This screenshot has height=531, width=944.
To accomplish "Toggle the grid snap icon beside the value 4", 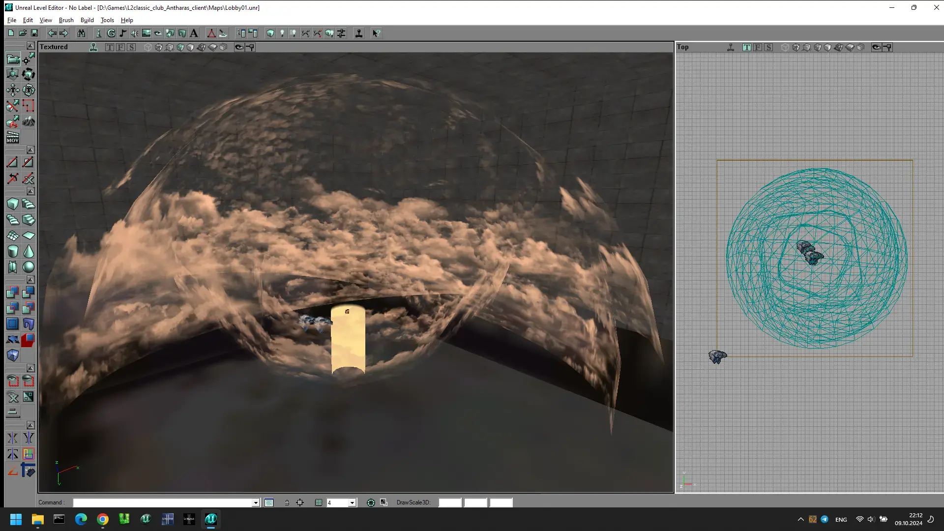I will (x=319, y=502).
